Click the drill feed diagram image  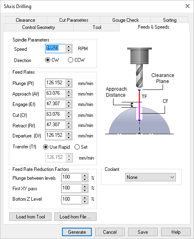pyautogui.click(x=140, y=91)
